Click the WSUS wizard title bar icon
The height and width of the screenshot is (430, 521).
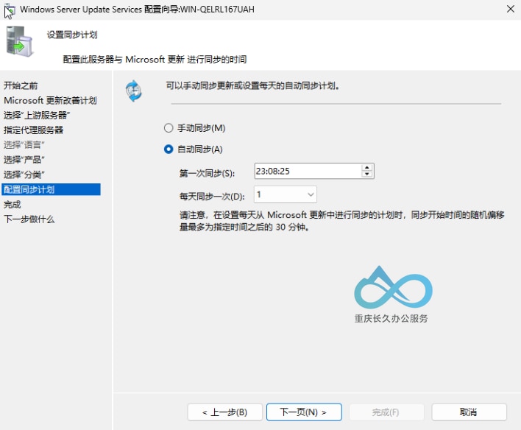[x=10, y=10]
